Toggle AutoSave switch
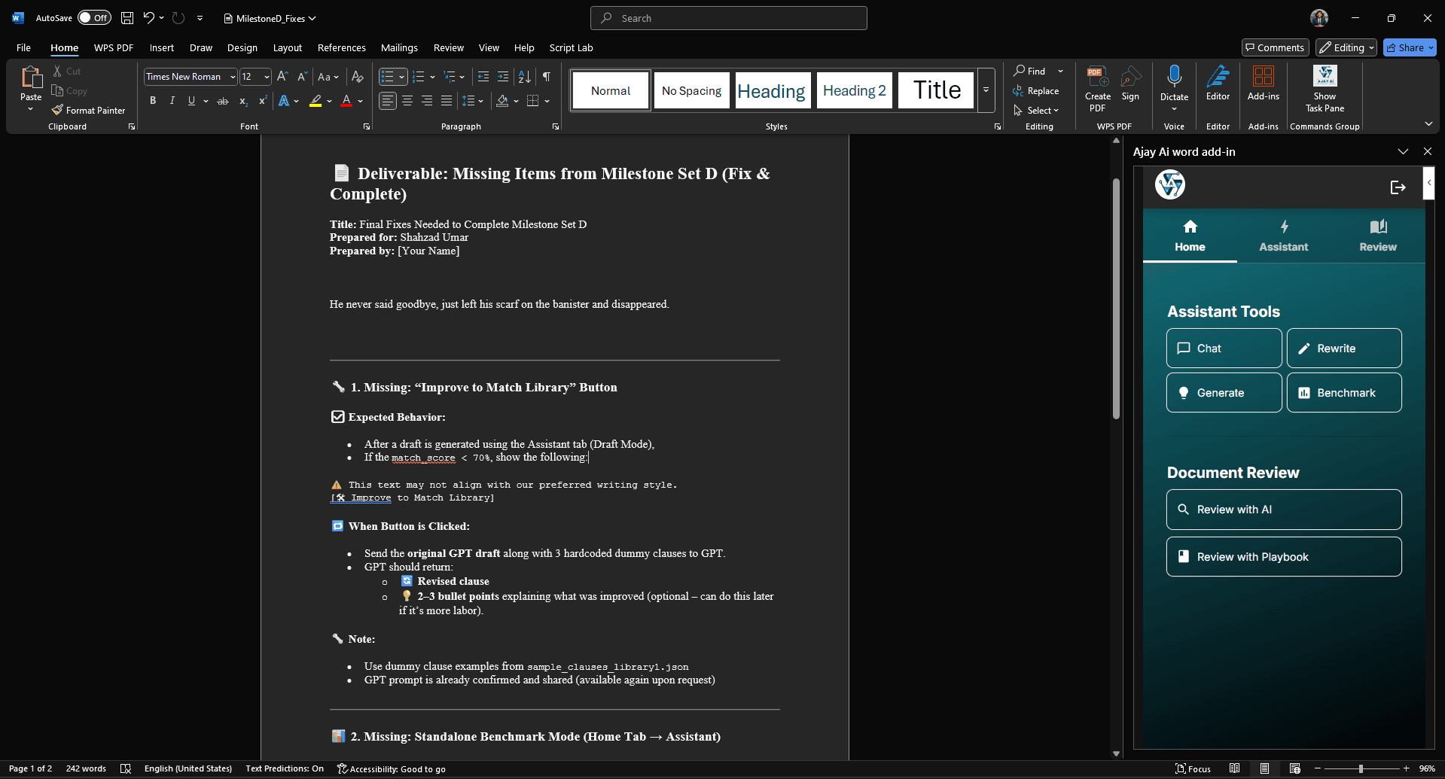Image resolution: width=1445 pixels, height=779 pixels. coord(94,17)
